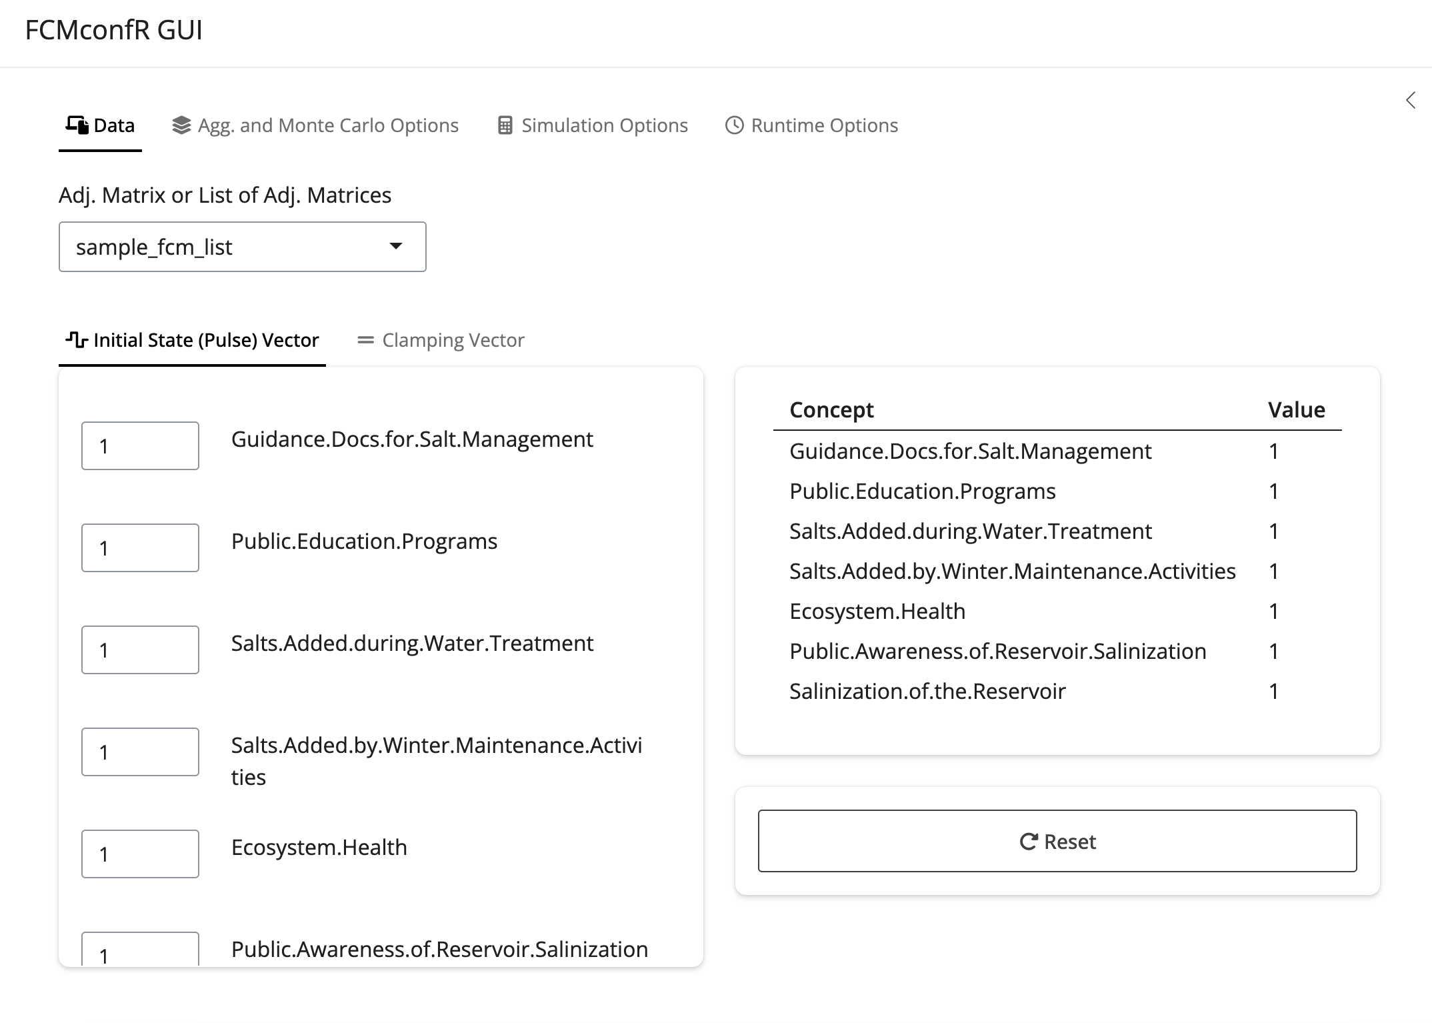Screen dimensions: 1432x1023
Task: Click the circular arrow icon on Reset
Action: pyautogui.click(x=1029, y=842)
